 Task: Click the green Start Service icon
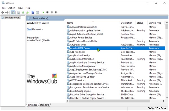(x=43, y=12)
